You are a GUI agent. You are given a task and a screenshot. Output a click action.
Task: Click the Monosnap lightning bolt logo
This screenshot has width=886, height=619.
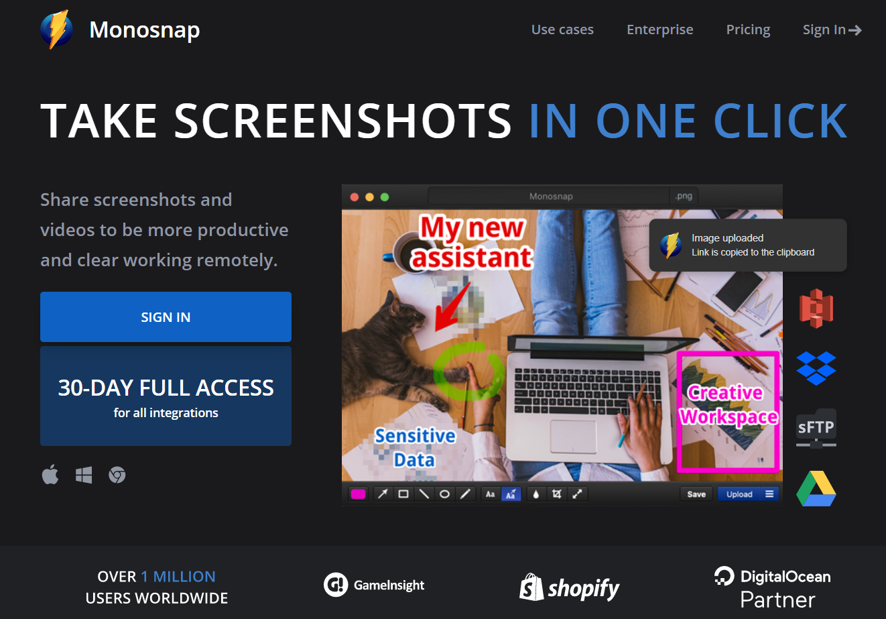click(x=57, y=30)
